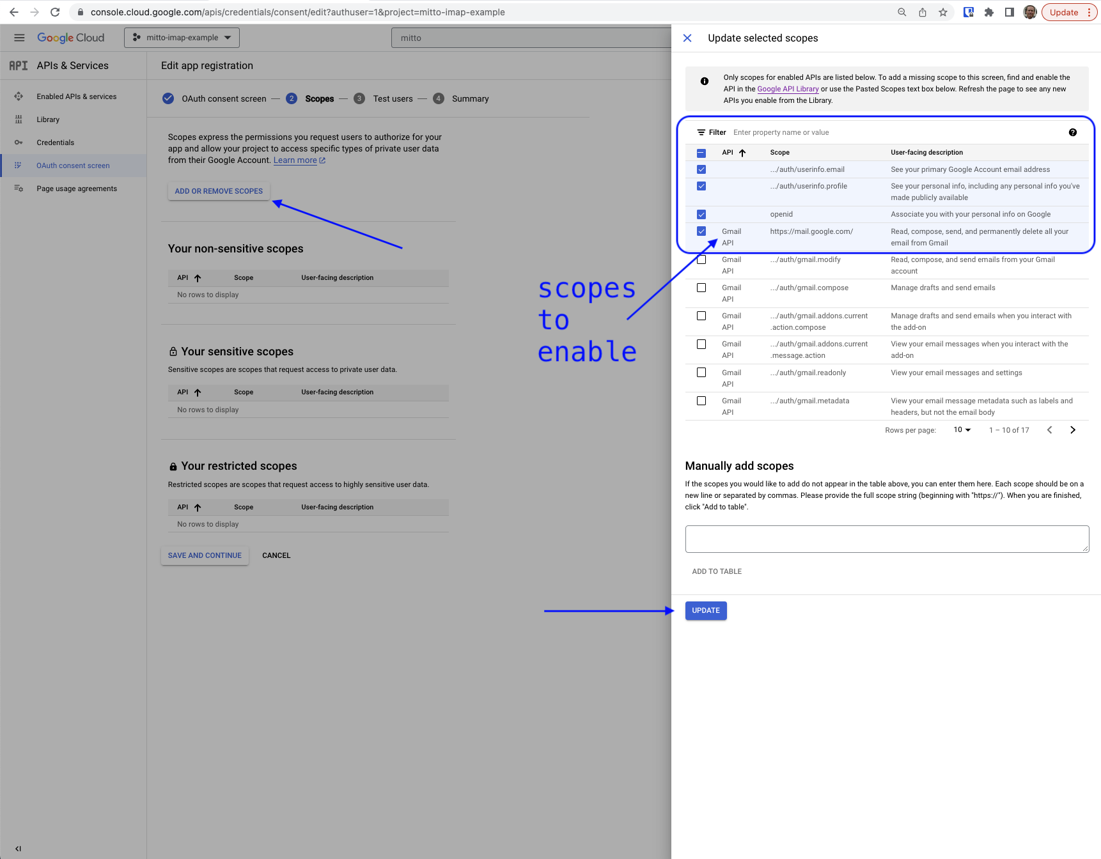
Task: Uncheck the userinfo.email scope checkbox
Action: point(701,169)
